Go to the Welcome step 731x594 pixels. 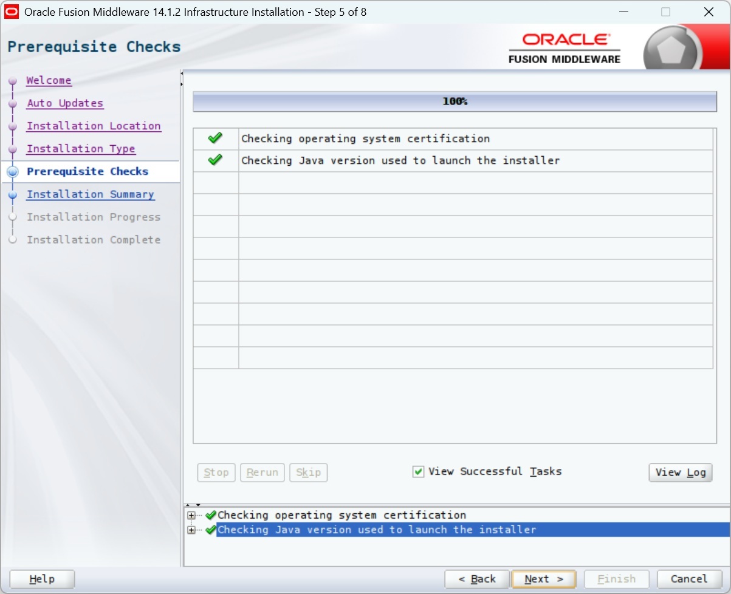coord(49,81)
